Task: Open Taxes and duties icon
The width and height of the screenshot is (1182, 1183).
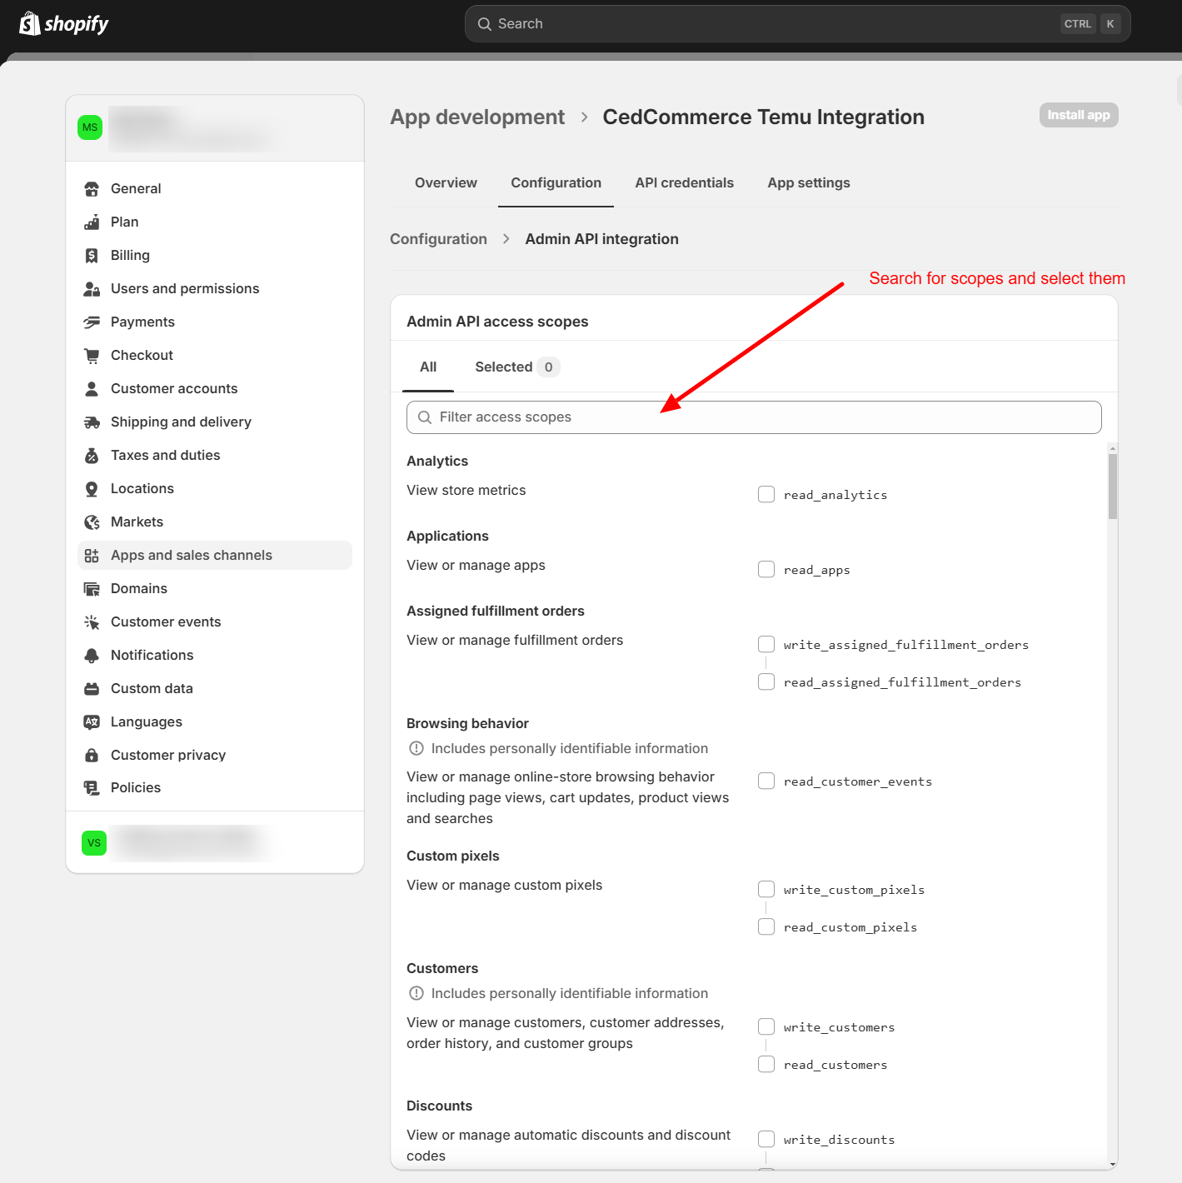Action: tap(92, 456)
